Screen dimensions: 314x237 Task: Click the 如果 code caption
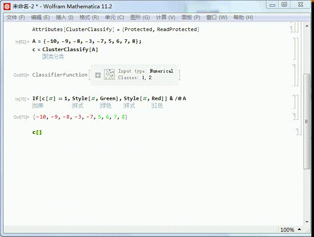point(38,105)
